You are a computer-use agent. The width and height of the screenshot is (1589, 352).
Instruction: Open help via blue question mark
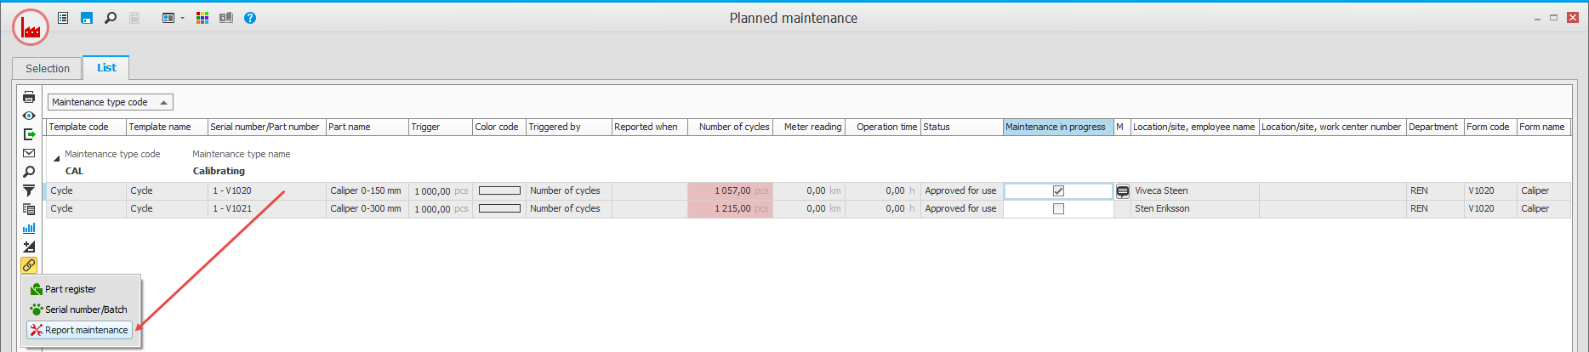250,18
